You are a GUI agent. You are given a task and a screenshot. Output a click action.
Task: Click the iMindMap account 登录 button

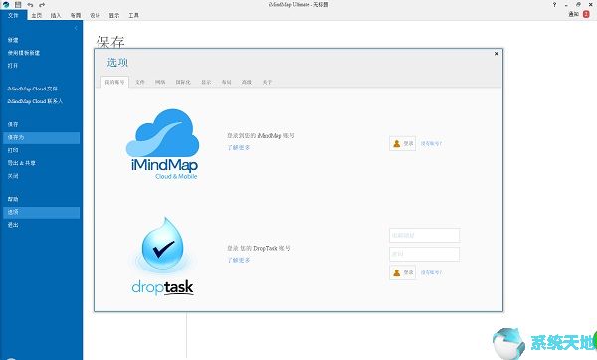[x=402, y=144]
